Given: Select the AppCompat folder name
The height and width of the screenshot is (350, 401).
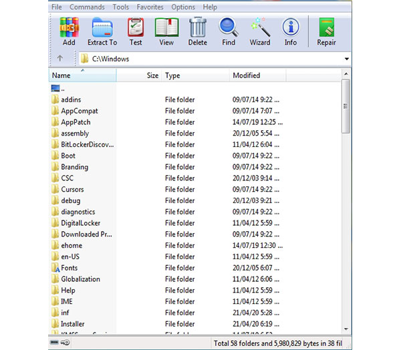Looking at the screenshot, I should [x=80, y=111].
